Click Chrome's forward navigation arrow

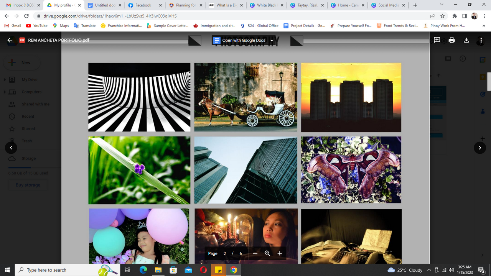[x=16, y=16]
